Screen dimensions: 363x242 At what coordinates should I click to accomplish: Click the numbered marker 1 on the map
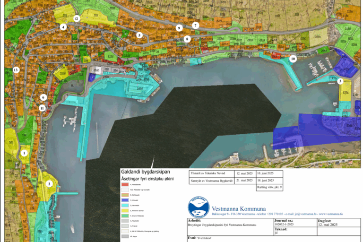pos(24,153)
